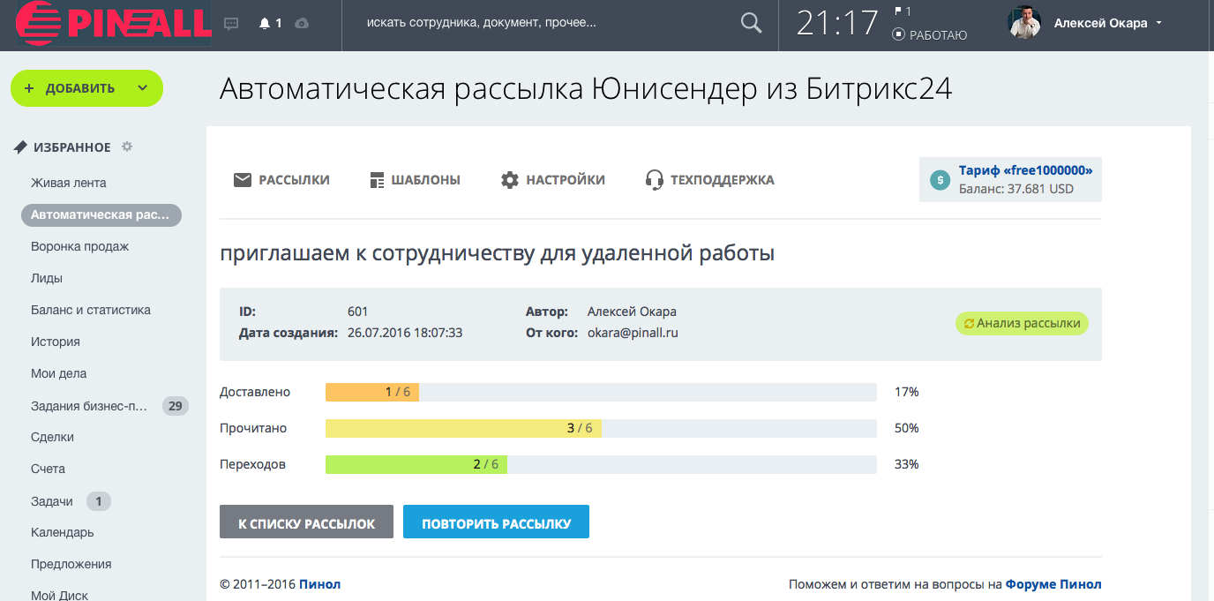Click the Алексей Окара username in header

click(x=1101, y=24)
